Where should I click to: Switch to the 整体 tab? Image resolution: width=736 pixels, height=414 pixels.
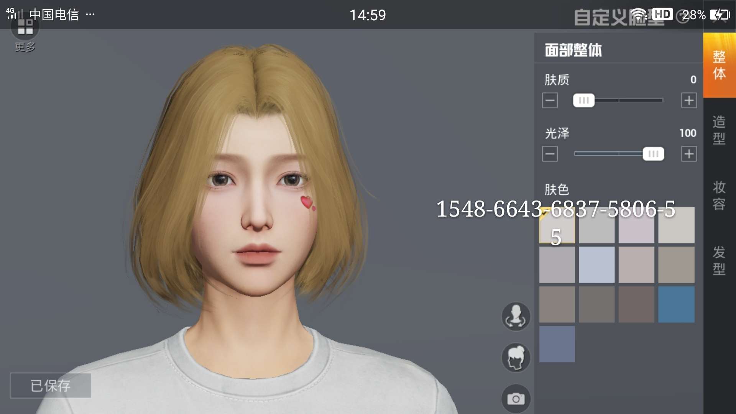pos(719,65)
